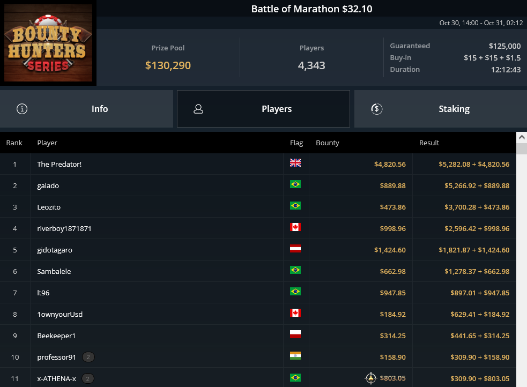The image size is (527, 387).
Task: Switch to the Players tab
Action: 264,109
